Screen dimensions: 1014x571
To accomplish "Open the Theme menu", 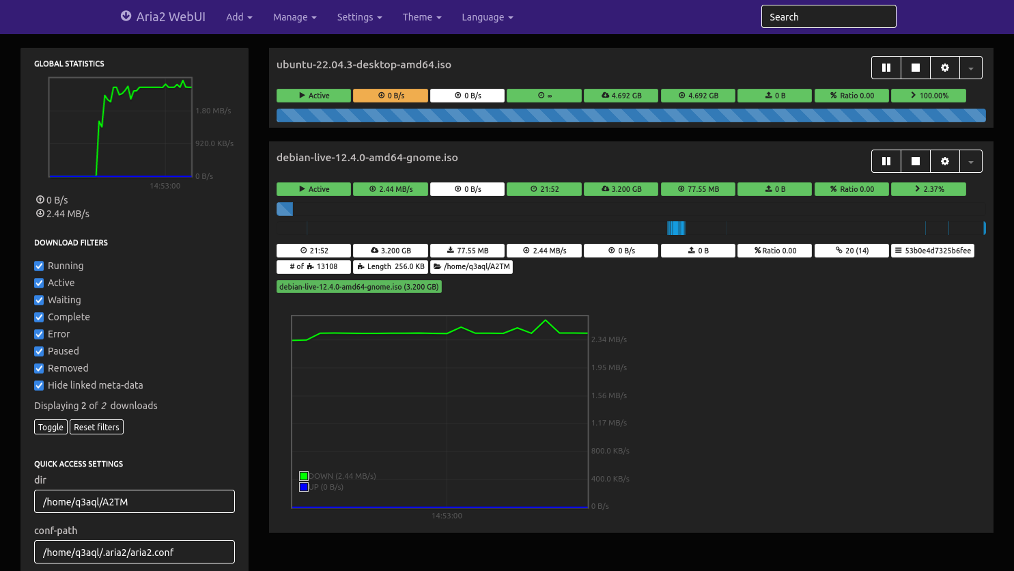I will pos(422,17).
